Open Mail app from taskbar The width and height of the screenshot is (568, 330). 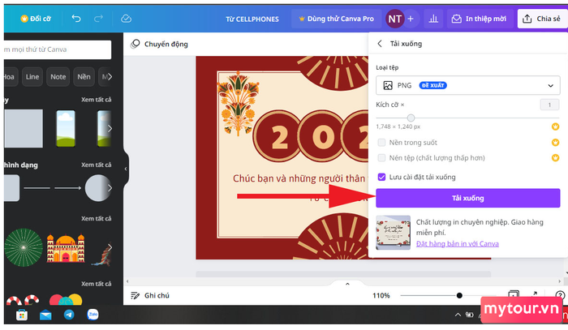[45, 315]
